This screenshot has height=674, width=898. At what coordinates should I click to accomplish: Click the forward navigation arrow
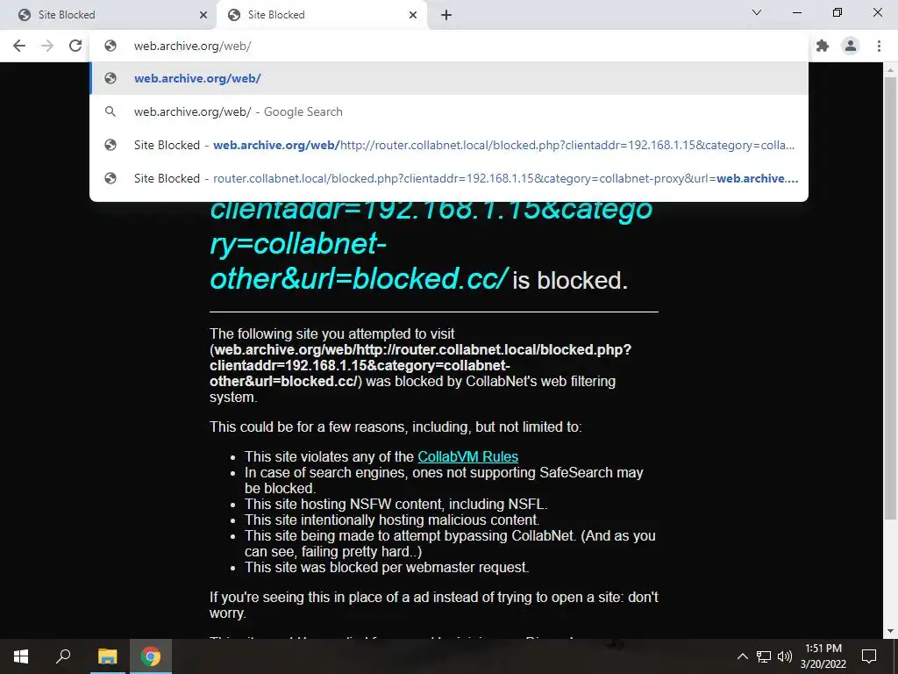[x=47, y=46]
